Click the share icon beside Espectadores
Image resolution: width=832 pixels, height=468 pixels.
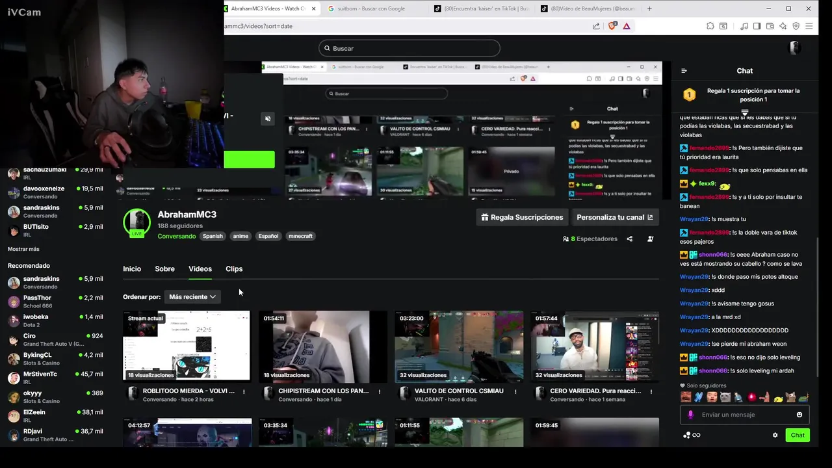point(629,239)
